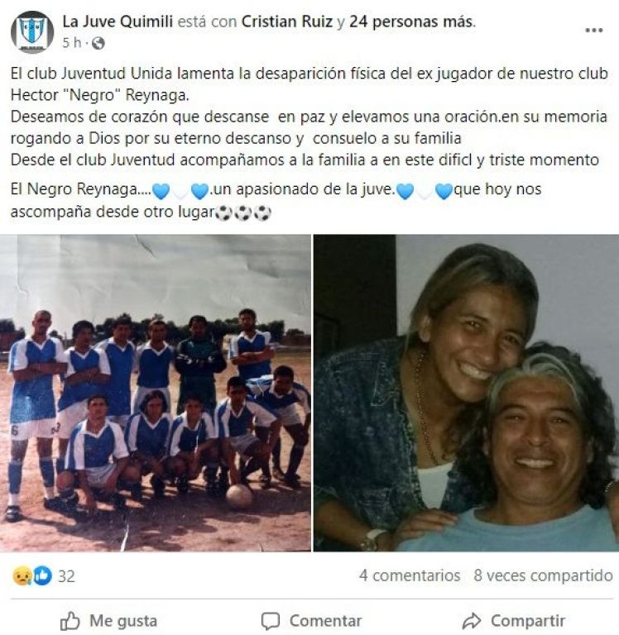
Task: Click the arrow Compartir icon
Action: 472,620
